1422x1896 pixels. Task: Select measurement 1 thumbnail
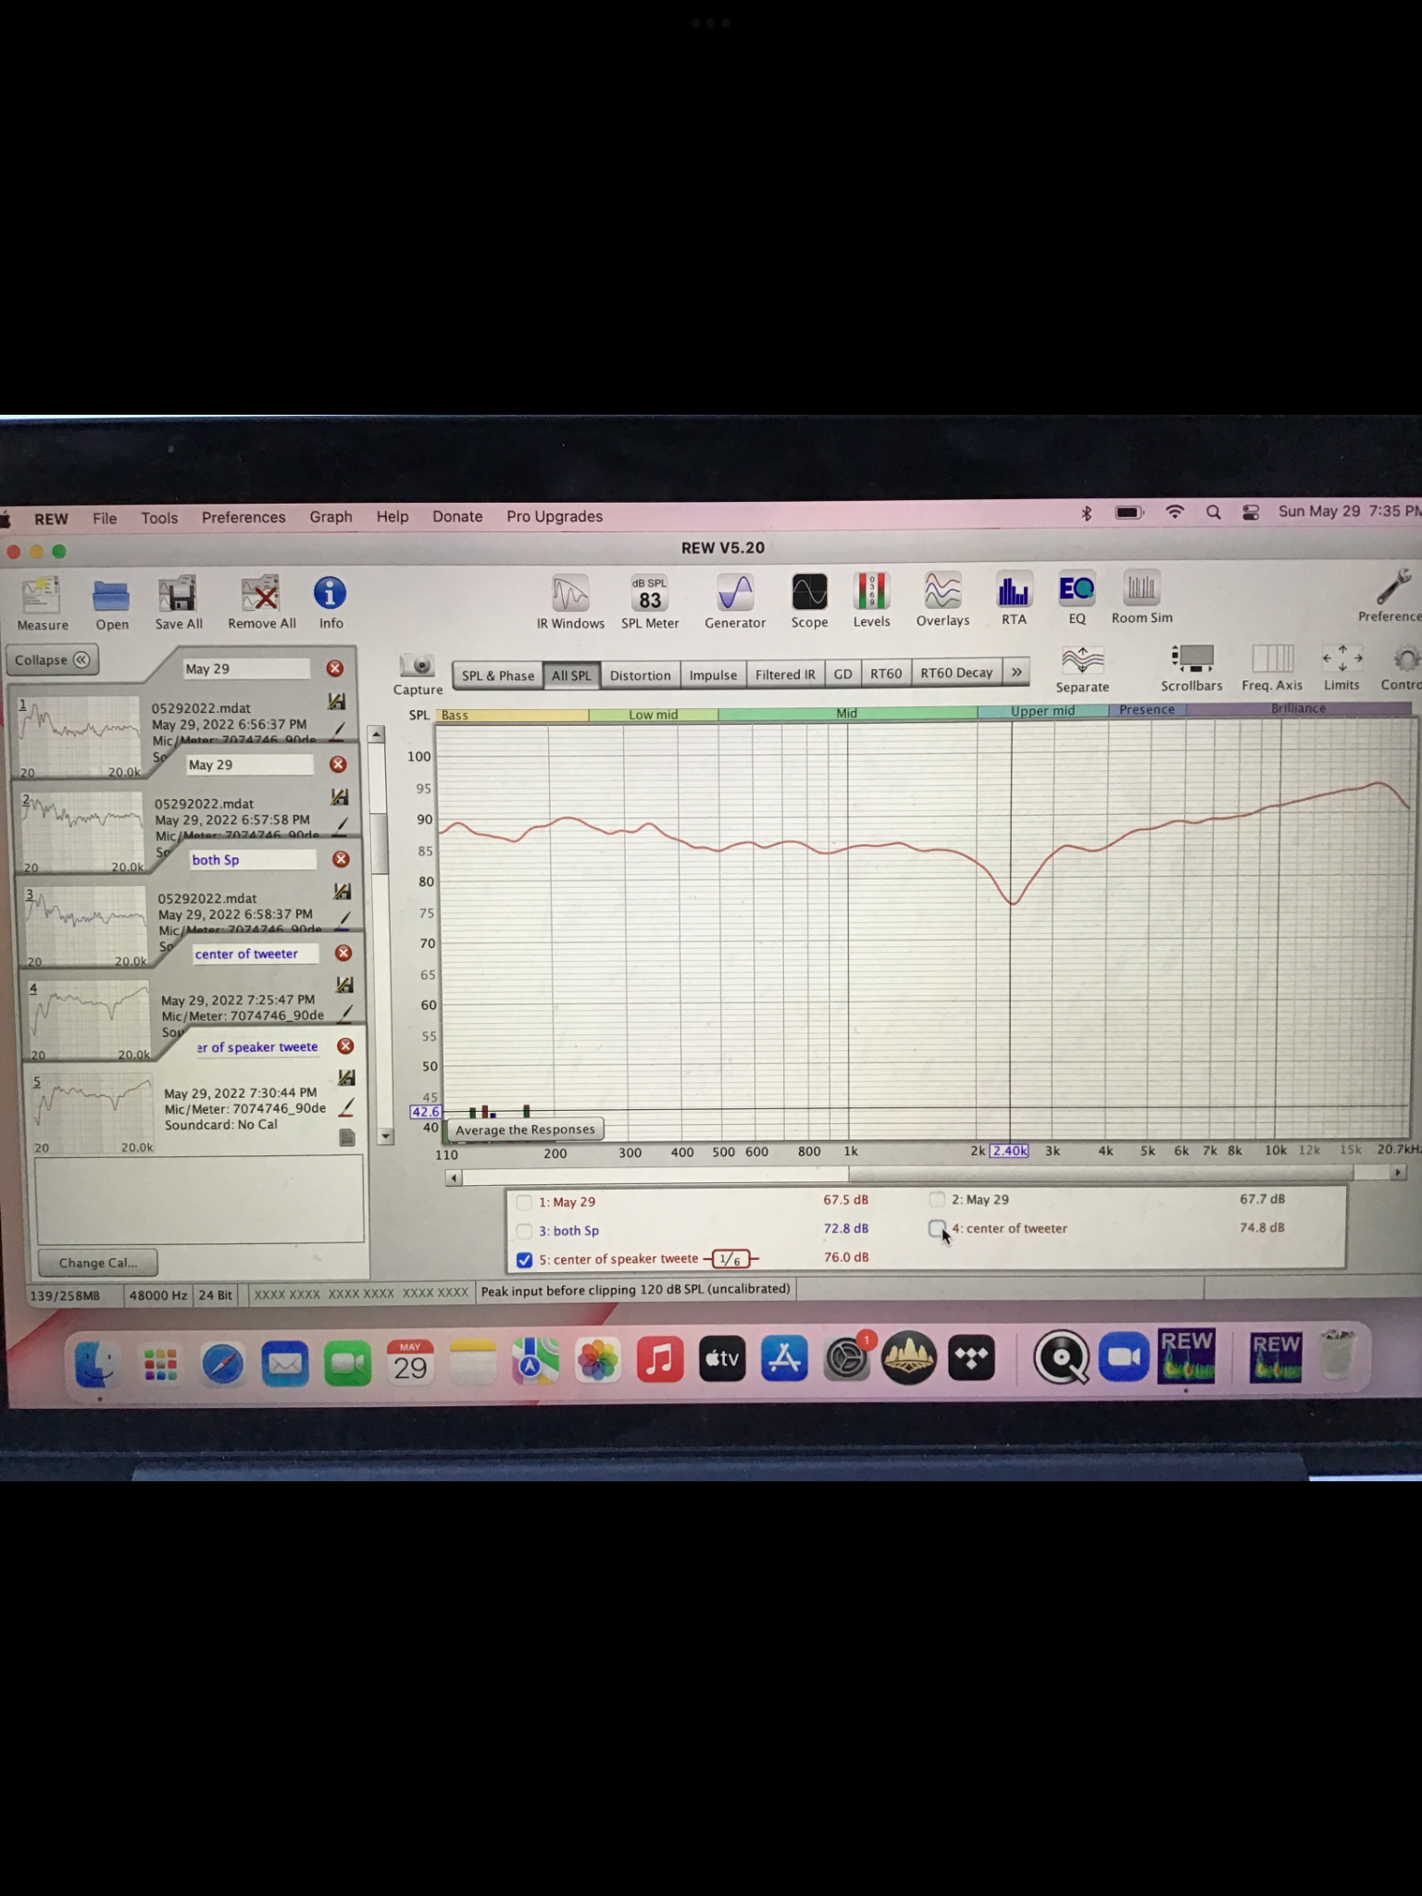[x=81, y=738]
